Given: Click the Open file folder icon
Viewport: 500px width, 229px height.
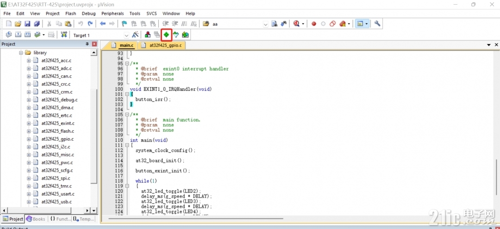Looking at the screenshot, I should [18, 24].
